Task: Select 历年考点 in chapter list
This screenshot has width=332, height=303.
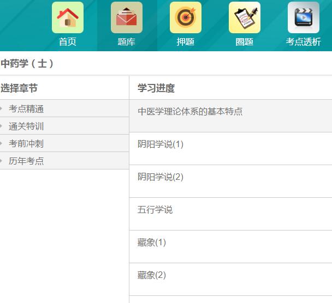Action: click(x=26, y=161)
